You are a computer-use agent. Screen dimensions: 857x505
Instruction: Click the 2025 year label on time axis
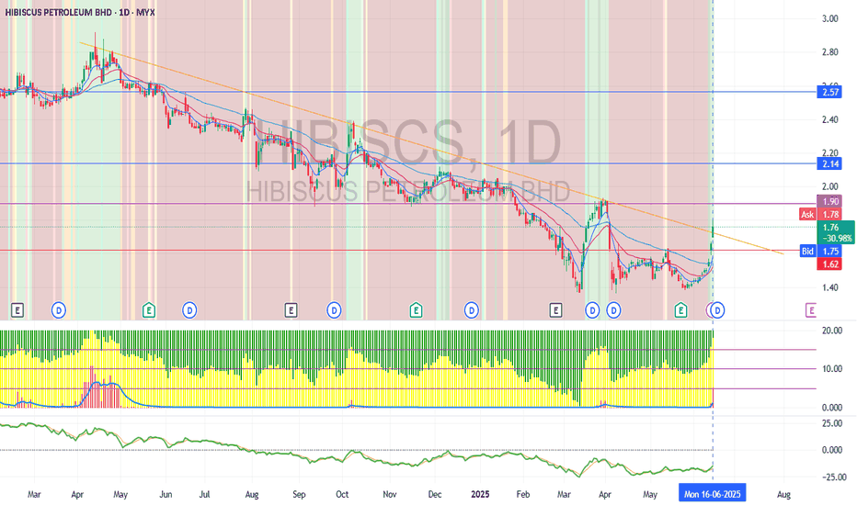[x=480, y=495]
